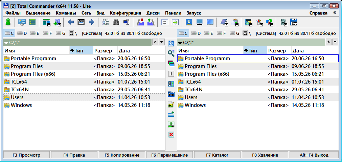The height and width of the screenshot is (162, 342).
Task: Open the layout panels dropdown icon
Action: click(47, 22)
